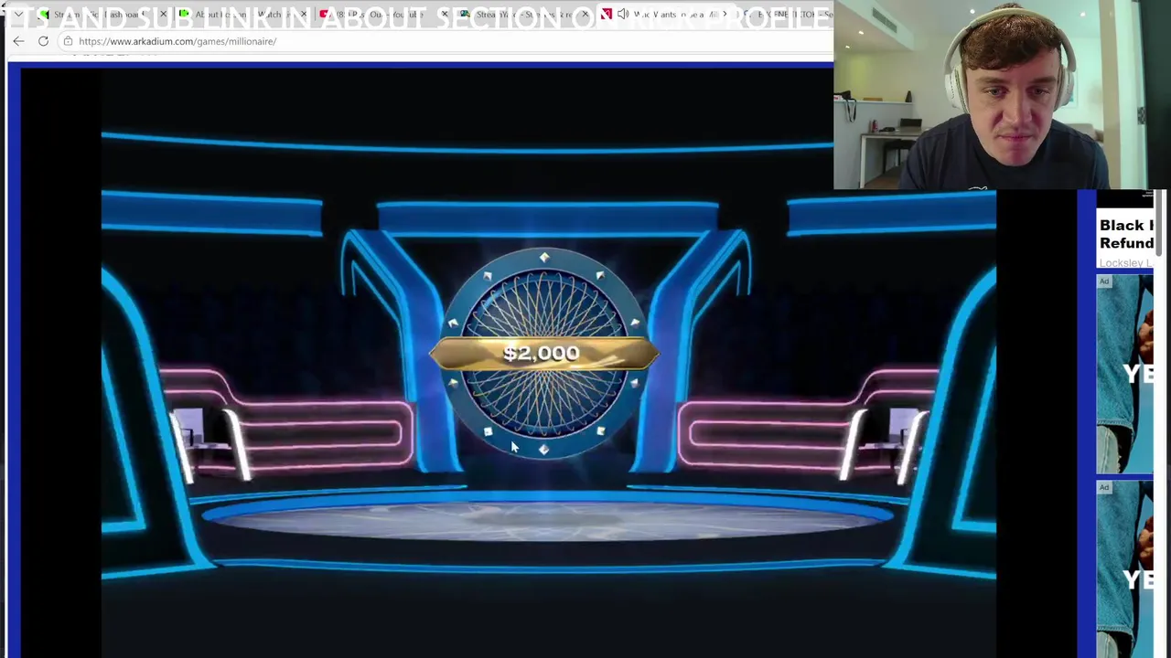Go back with the browser back arrow
This screenshot has height=658, width=1171.
(x=18, y=41)
